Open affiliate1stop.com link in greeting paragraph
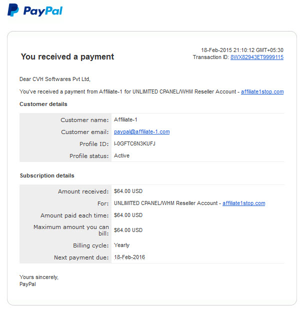Screen dimensions: 308x317 (262, 92)
